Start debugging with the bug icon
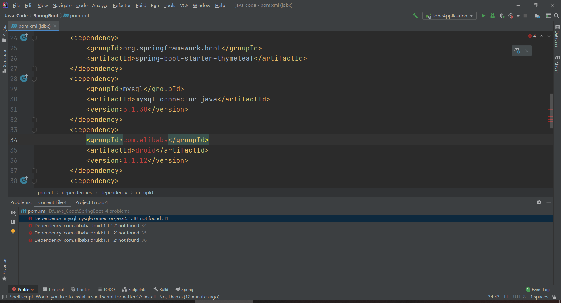The image size is (561, 303). [493, 16]
